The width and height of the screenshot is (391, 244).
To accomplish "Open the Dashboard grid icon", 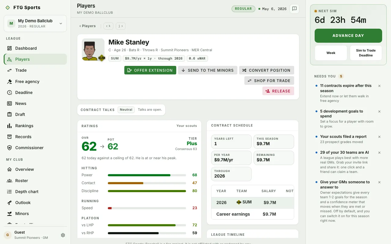I will click(x=9, y=48).
